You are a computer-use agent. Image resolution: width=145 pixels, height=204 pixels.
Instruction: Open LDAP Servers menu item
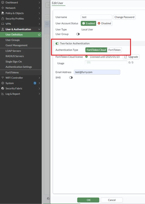(21, 51)
